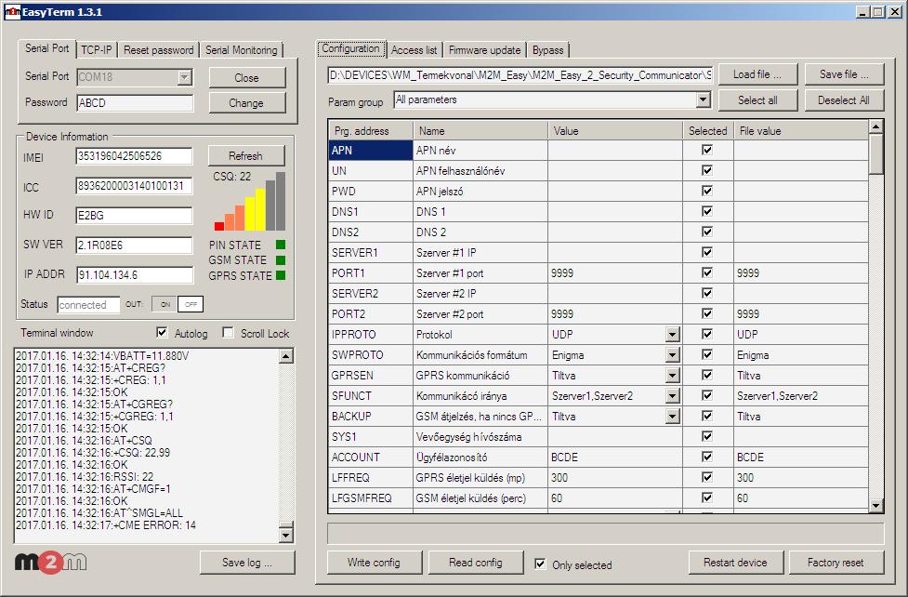Open Kommunikációs formátum Enigma dropdown
This screenshot has width=908, height=597.
(672, 354)
